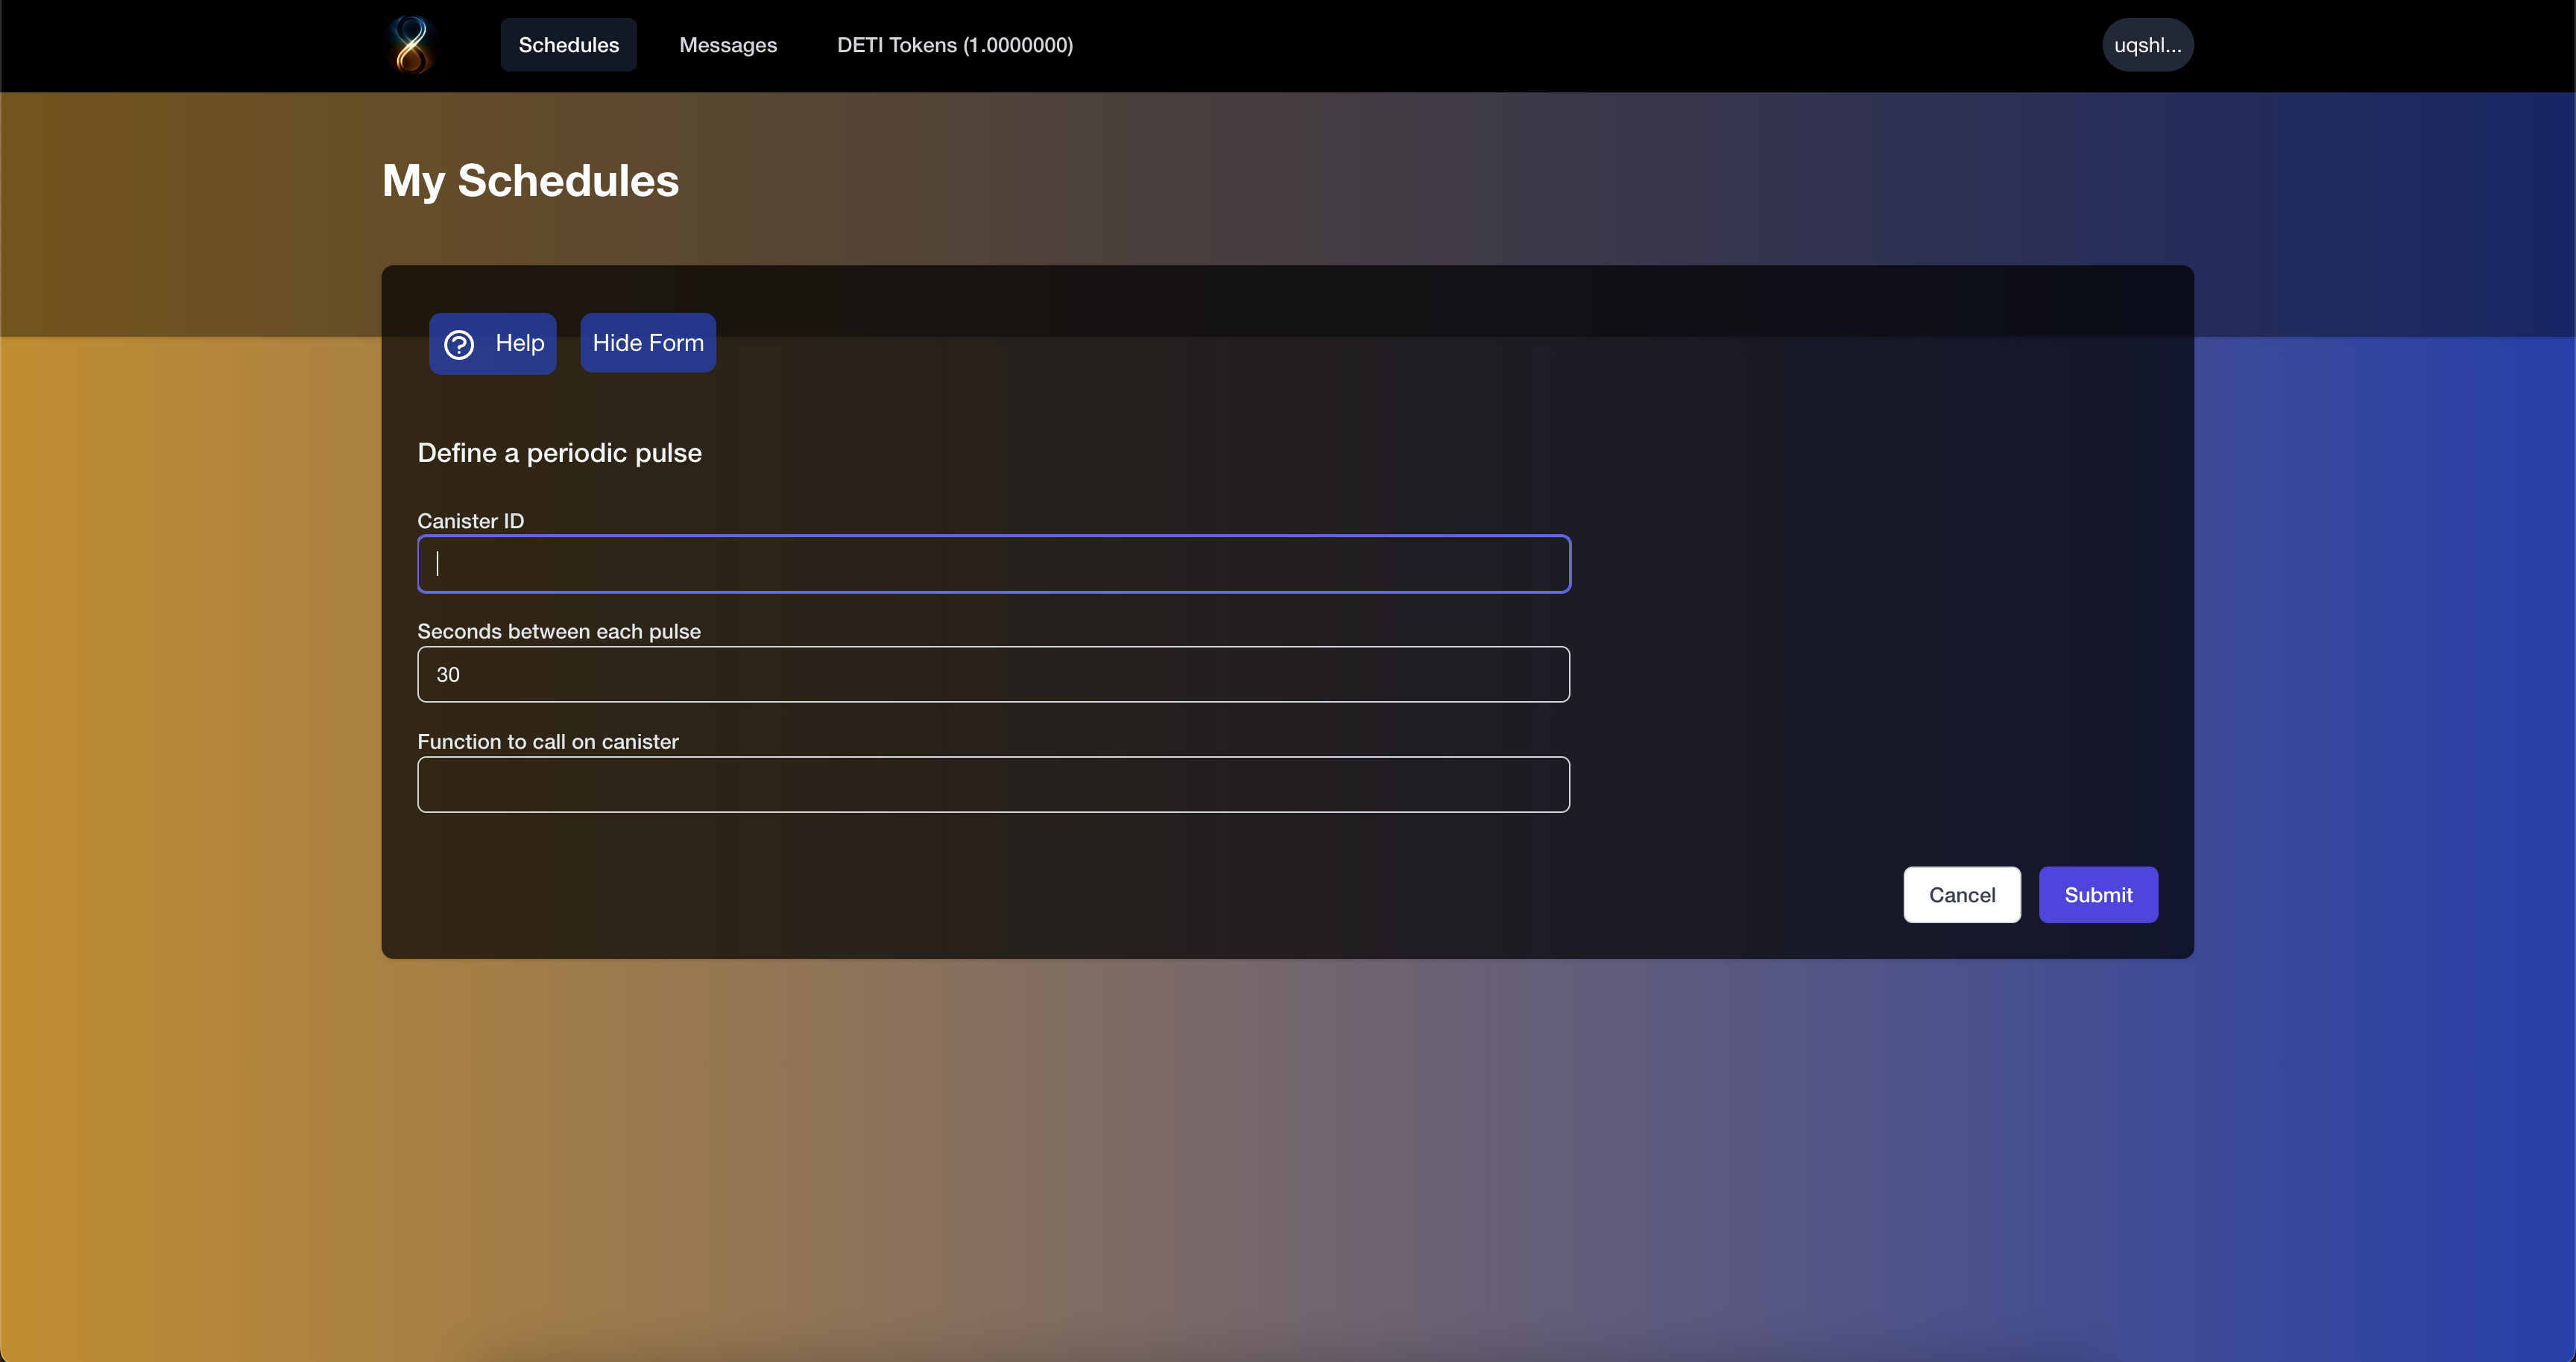Open the uqshl... account menu
The width and height of the screenshot is (2576, 1362).
(2147, 45)
